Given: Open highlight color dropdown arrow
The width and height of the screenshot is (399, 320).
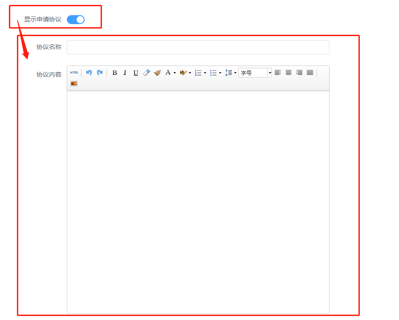Looking at the screenshot, I should tap(190, 73).
